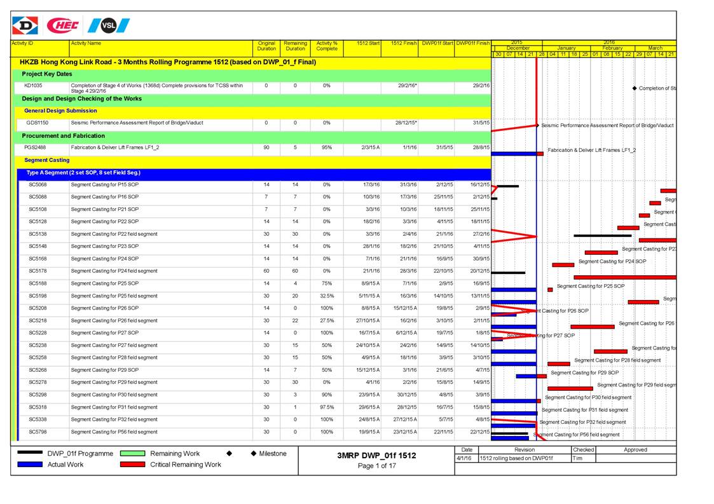
Task: Click the red Critical Remaining Work legend swatch
Action: [132, 465]
